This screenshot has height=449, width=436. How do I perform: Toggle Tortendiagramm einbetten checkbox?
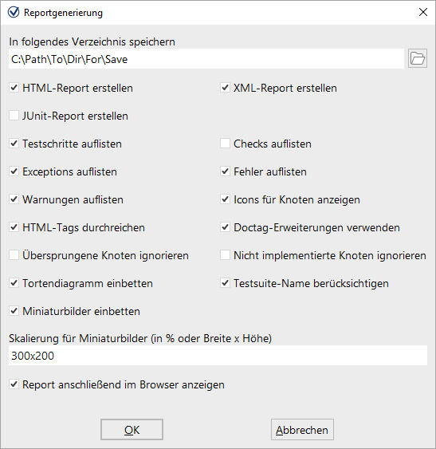point(14,283)
